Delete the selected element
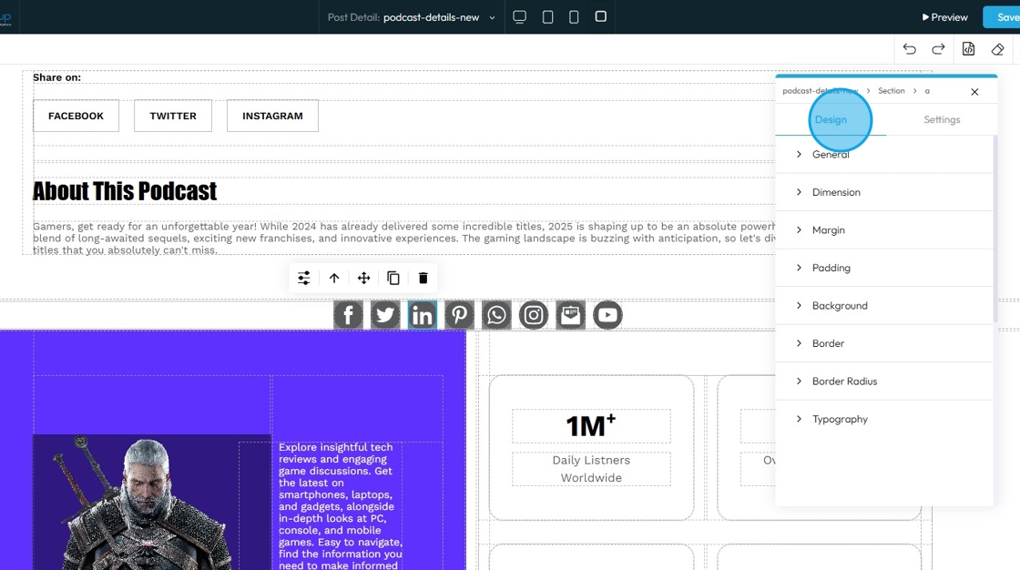 point(423,279)
